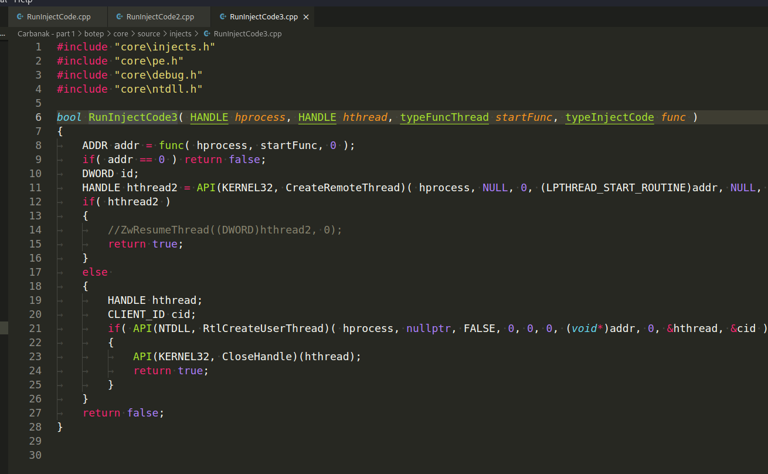This screenshot has height=474, width=768.
Task: Open the 'injects' breadcrumb folder
Action: click(x=181, y=34)
